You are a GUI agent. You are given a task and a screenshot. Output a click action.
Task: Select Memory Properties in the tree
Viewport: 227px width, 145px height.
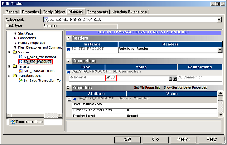(32, 43)
